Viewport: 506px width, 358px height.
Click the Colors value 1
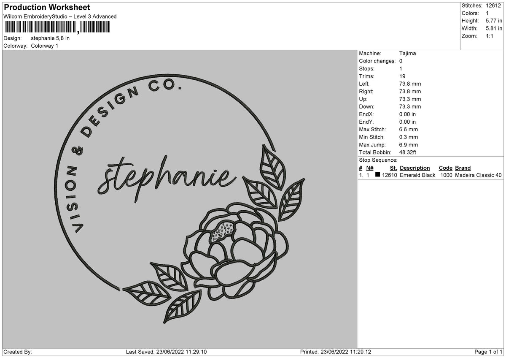click(488, 13)
